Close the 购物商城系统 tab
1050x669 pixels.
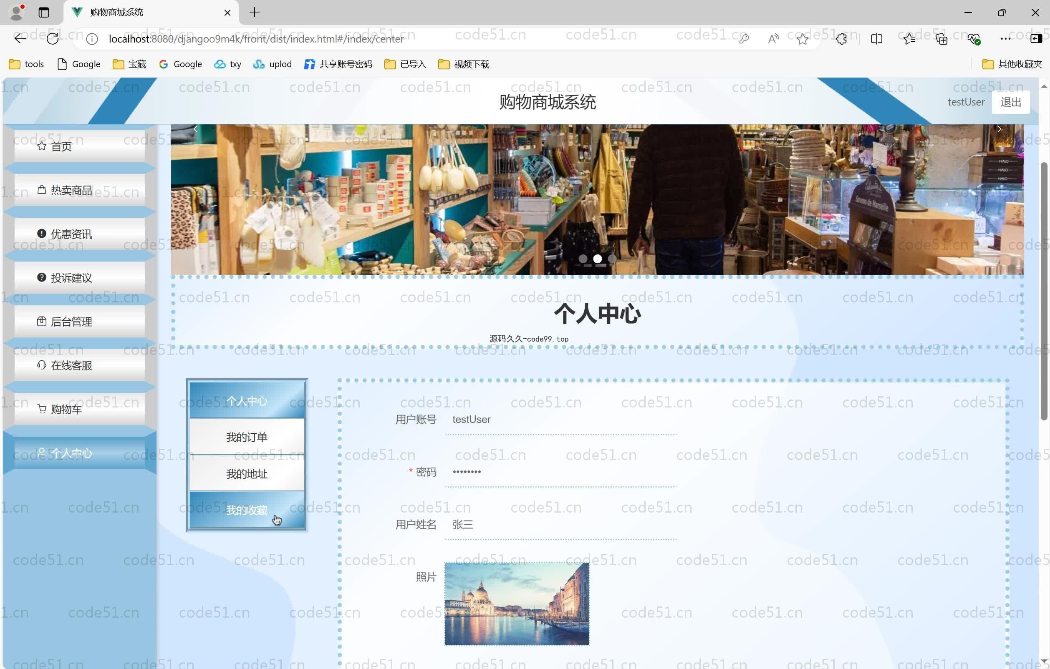227,13
